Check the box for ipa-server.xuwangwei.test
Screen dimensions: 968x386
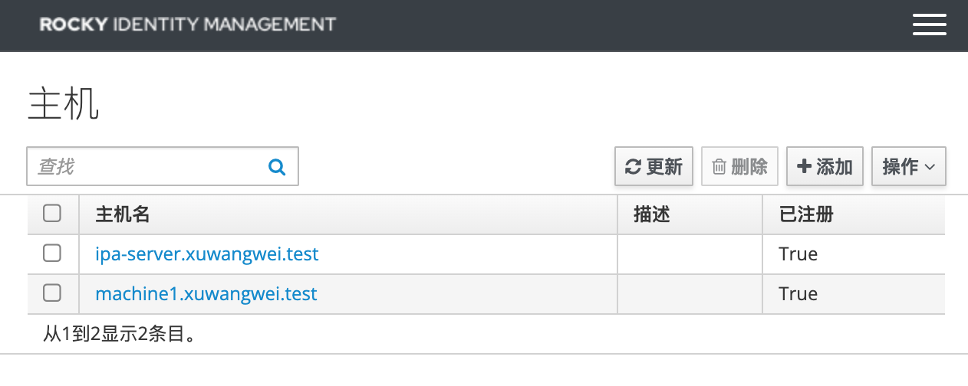point(52,254)
